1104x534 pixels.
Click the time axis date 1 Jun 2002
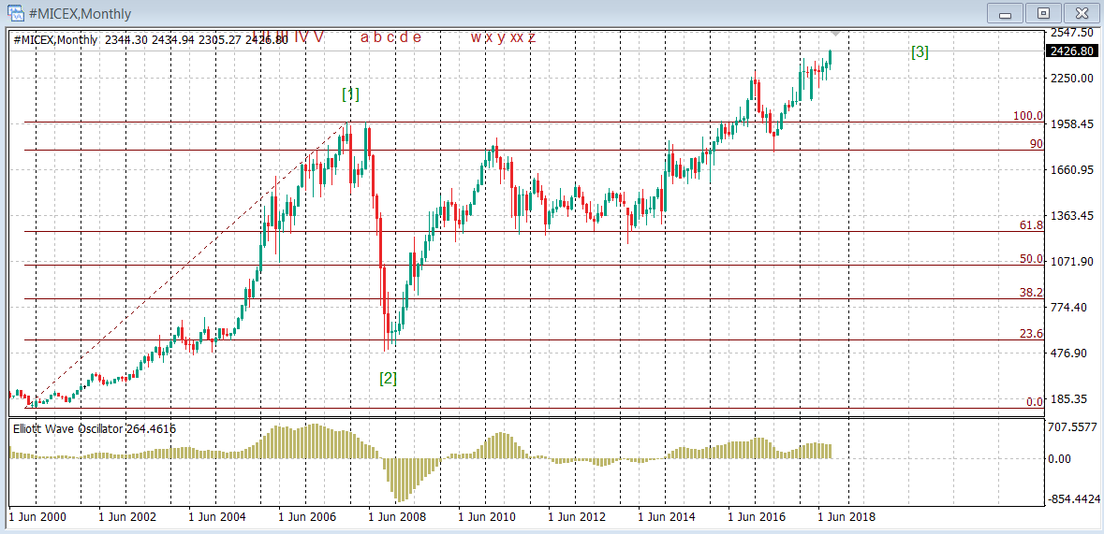[x=126, y=517]
